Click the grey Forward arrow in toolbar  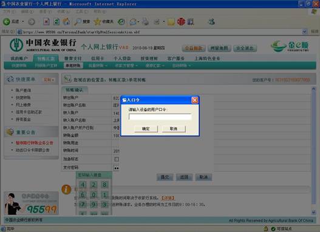[x=32, y=22]
